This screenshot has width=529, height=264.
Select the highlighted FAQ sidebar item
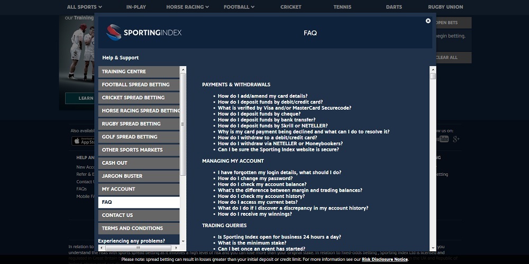click(x=139, y=202)
